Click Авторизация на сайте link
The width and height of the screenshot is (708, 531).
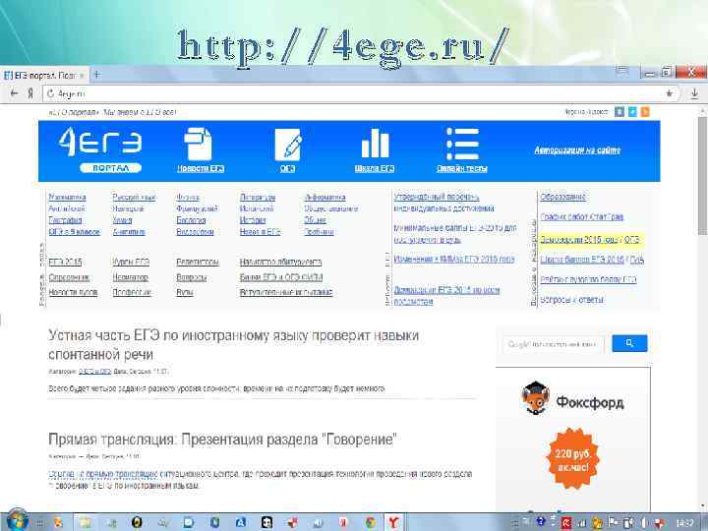tap(577, 149)
